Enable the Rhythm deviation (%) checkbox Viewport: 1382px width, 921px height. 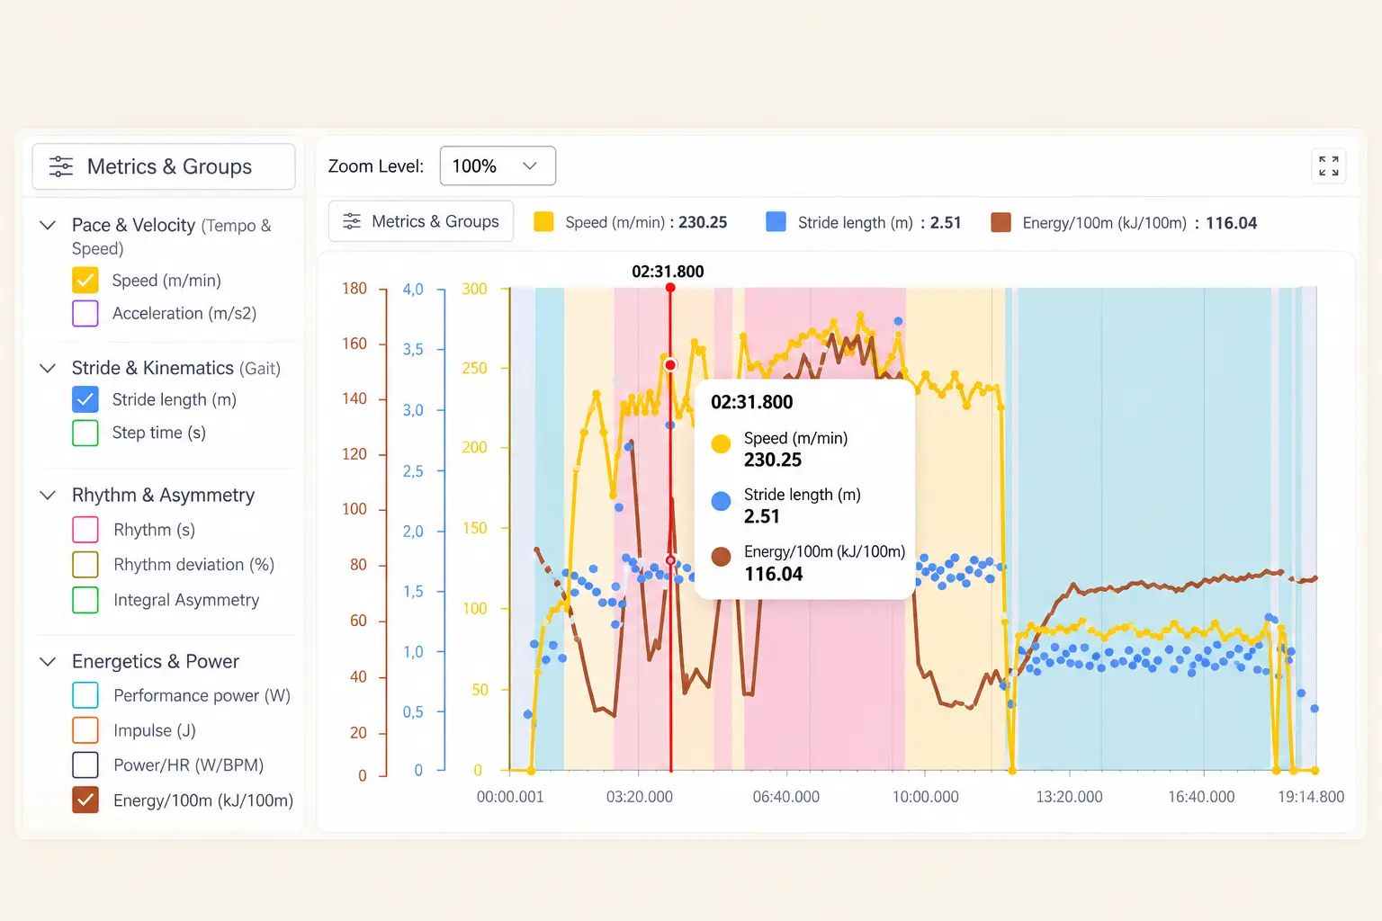click(x=85, y=565)
